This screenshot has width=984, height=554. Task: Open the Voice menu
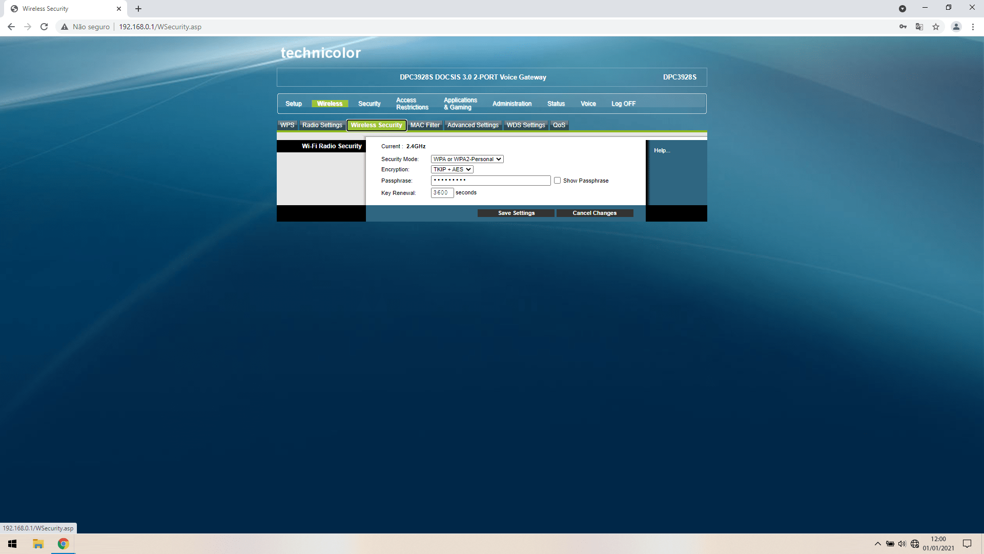pos(588,104)
